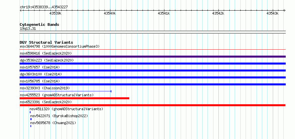Click the 43539k ruler tick label
Image resolution: width=295 pixels, height=139 pixels.
[x=55, y=13]
